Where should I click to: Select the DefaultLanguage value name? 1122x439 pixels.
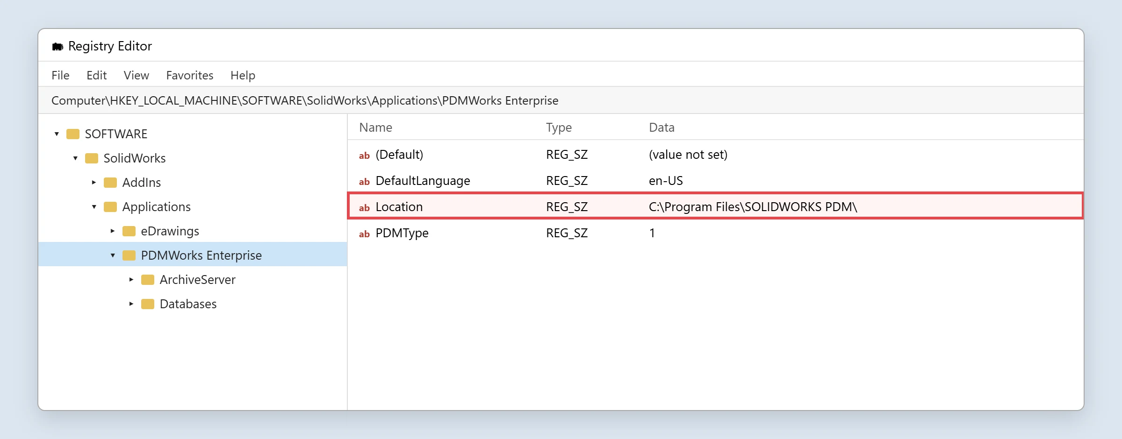click(x=423, y=181)
